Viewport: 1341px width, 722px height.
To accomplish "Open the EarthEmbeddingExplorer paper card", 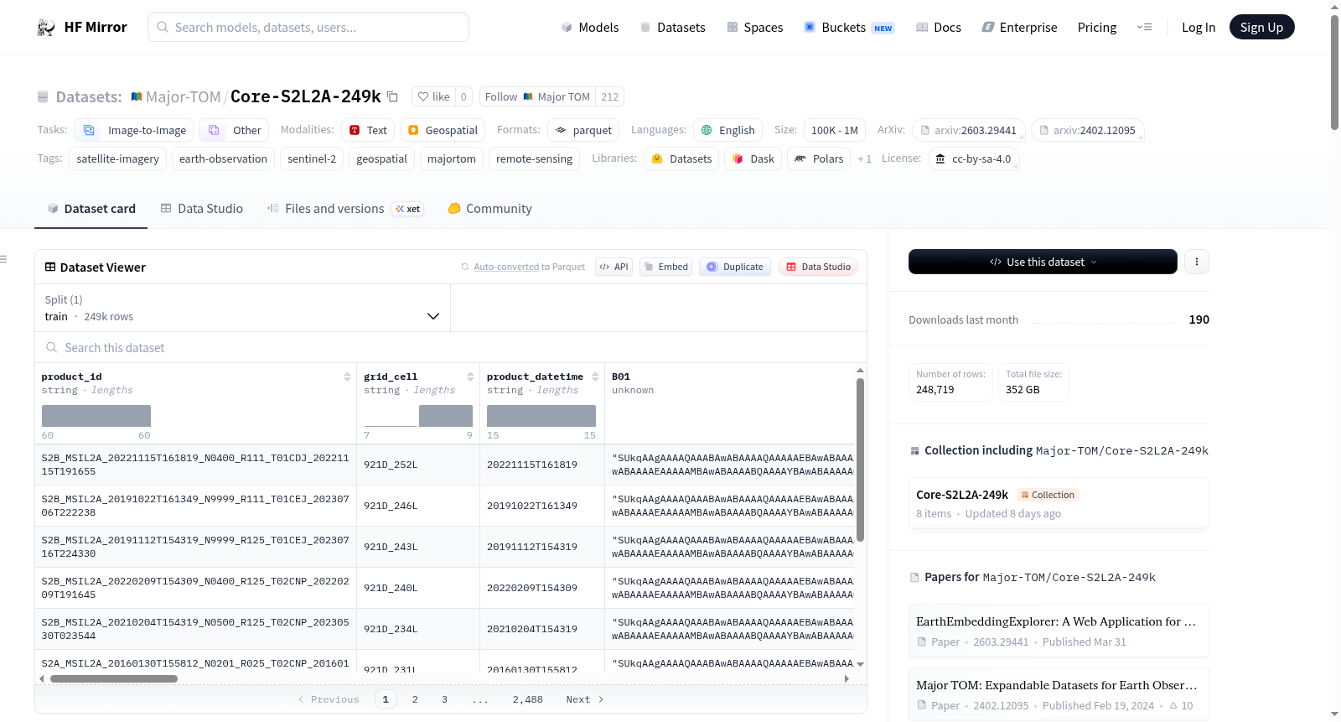I will 1059,631.
